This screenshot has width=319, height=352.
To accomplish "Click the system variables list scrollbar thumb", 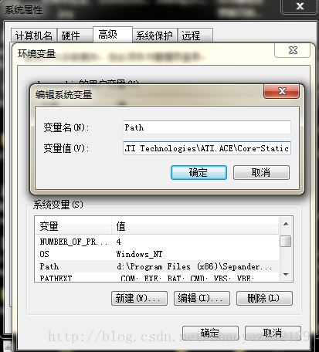I will pyautogui.click(x=286, y=242).
